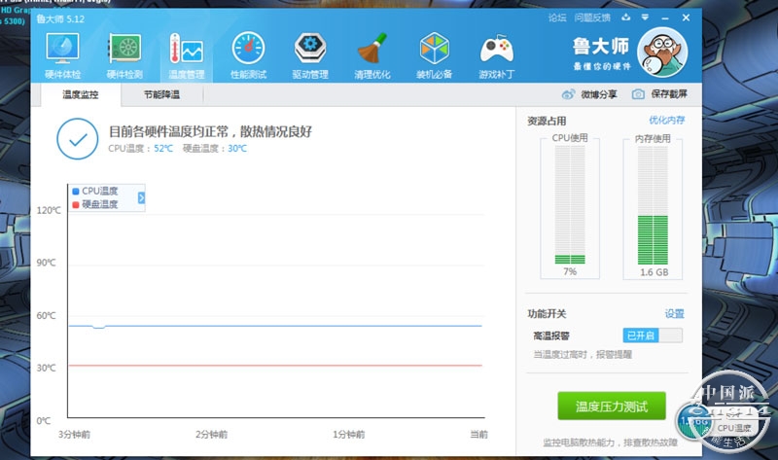Open 装机必备 essential software

[434, 55]
